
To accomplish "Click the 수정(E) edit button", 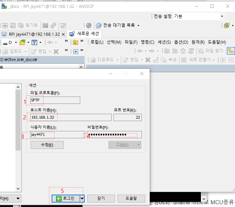I will (47, 145).
